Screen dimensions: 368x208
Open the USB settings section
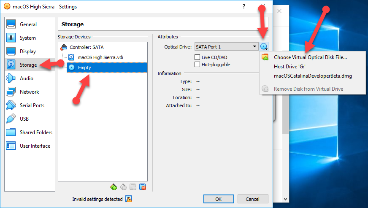tap(24, 119)
